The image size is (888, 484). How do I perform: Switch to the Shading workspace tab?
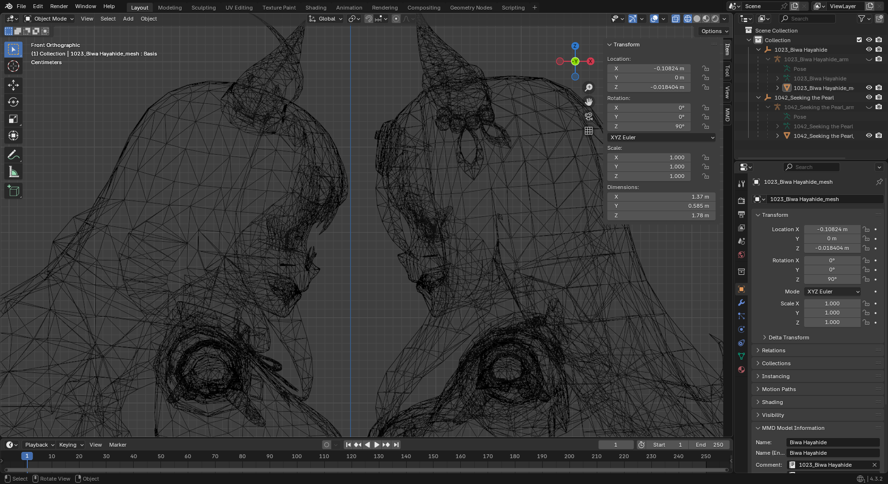click(316, 8)
